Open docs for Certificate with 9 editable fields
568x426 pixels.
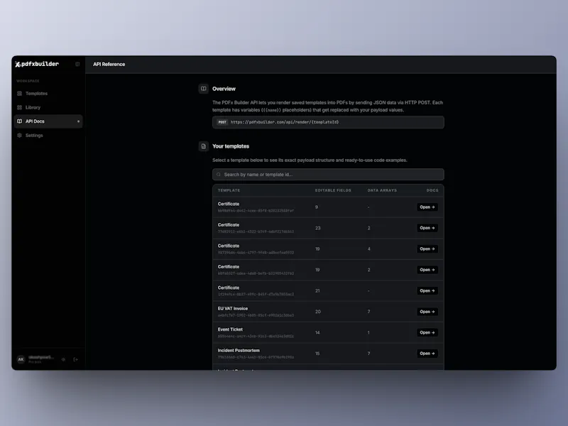427,207
